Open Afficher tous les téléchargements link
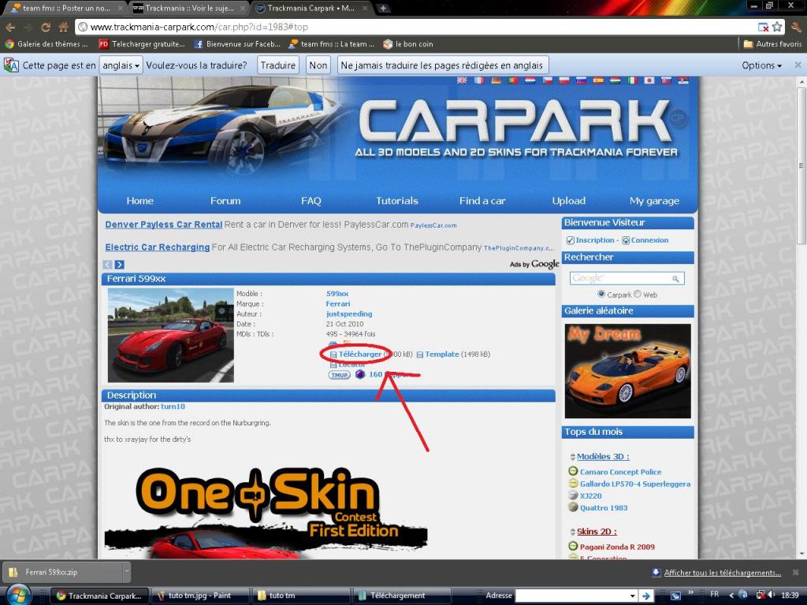Screen dimensions: 807x605 point(722,573)
